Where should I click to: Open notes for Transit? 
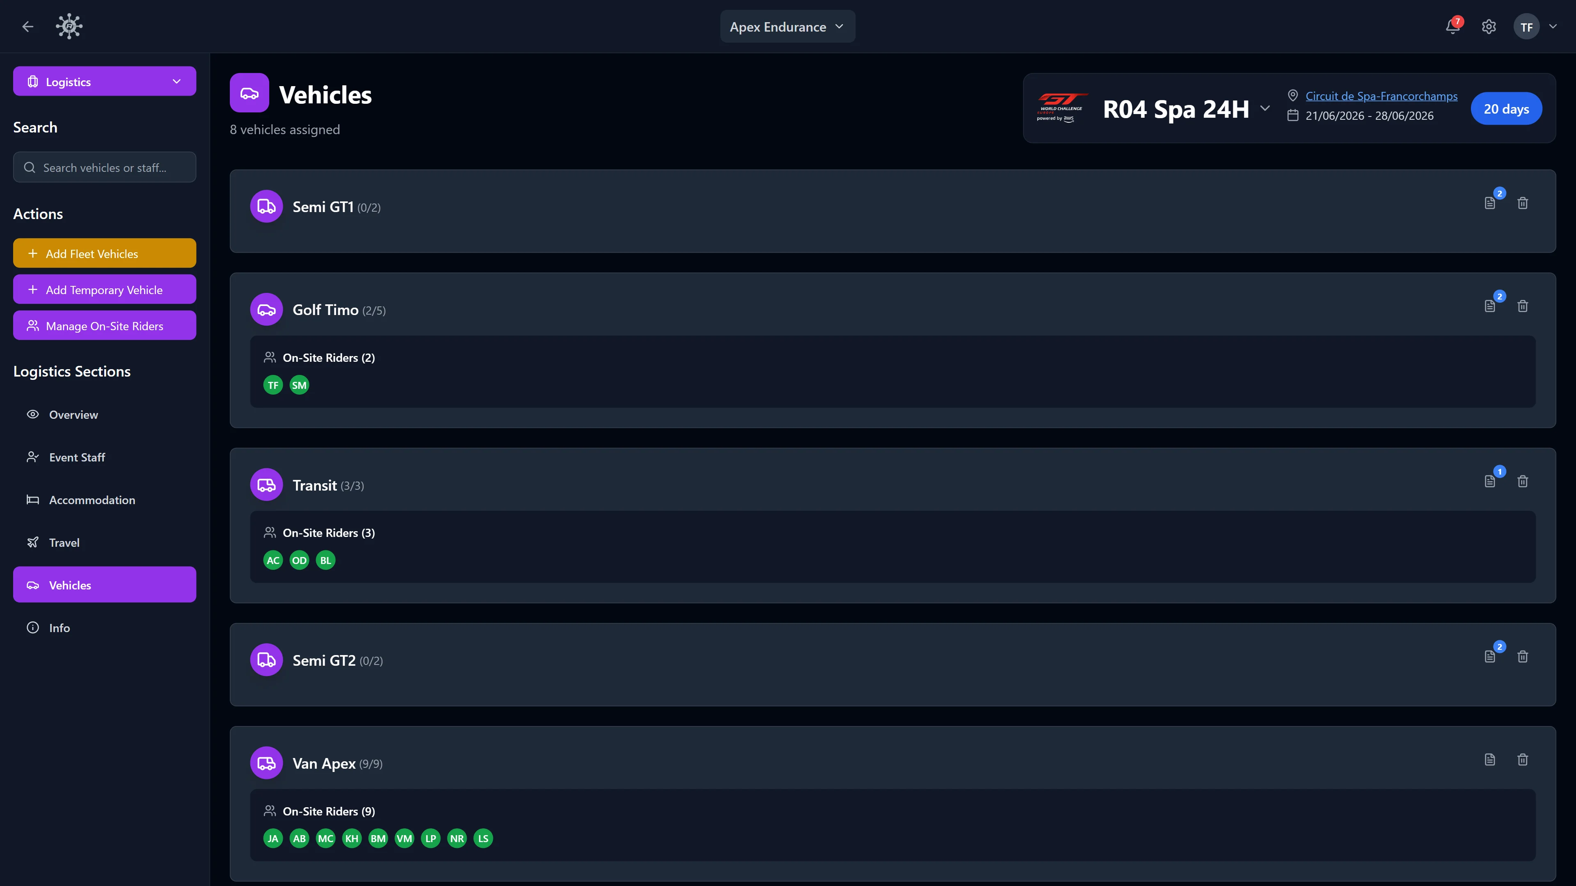tap(1490, 481)
